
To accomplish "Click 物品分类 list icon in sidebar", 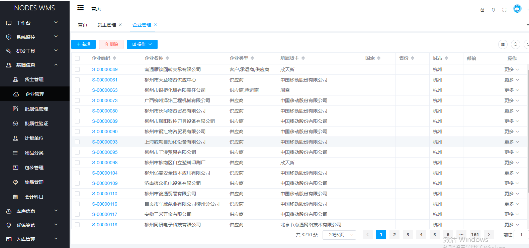I will point(15,153).
